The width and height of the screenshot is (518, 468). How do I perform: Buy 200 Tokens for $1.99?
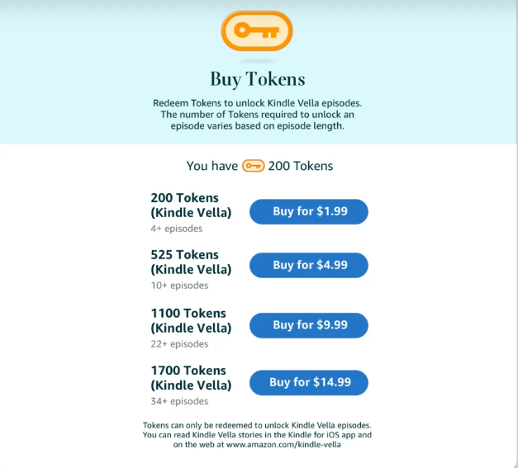point(308,211)
